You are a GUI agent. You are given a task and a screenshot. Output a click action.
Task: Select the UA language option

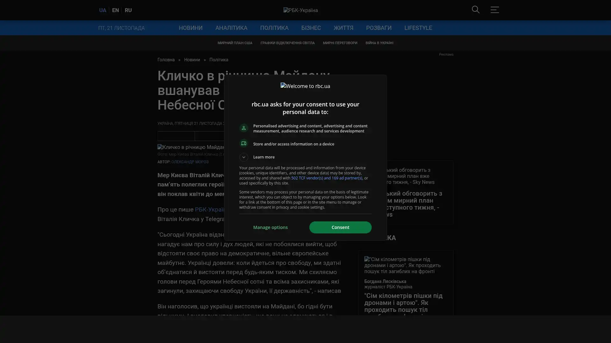tap(102, 10)
